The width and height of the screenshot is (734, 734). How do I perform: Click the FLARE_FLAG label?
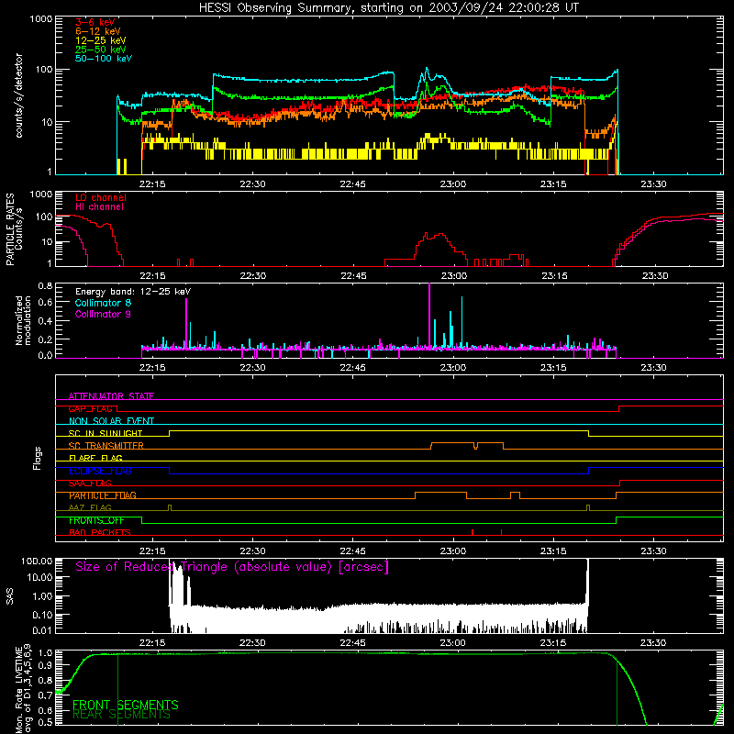[x=95, y=458]
